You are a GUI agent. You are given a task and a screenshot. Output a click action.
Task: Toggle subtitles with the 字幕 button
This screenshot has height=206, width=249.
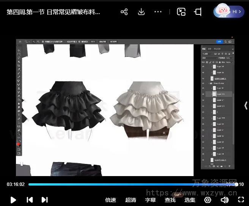pyautogui.click(x=151, y=200)
